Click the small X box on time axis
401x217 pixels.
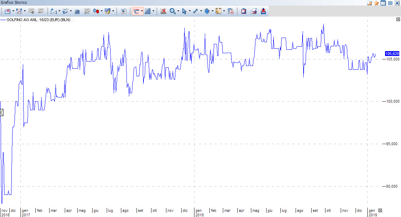pyautogui.click(x=380, y=210)
